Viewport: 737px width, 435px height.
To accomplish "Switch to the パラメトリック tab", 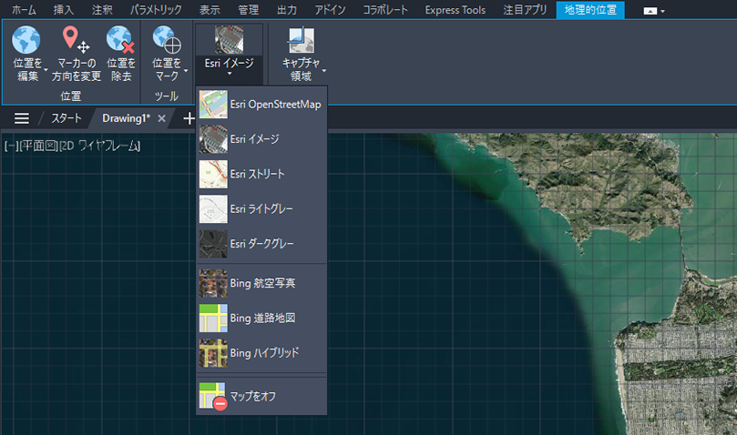I will pyautogui.click(x=156, y=10).
